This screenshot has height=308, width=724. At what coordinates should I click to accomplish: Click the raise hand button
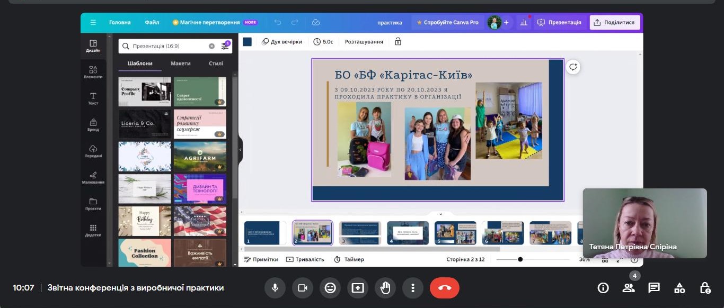385,288
